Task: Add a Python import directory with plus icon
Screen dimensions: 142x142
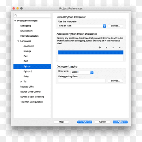Action: pyautogui.click(x=100, y=47)
